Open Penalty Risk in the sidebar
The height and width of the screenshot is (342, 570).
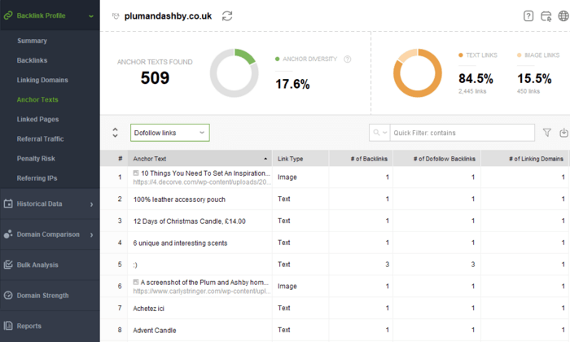36,159
